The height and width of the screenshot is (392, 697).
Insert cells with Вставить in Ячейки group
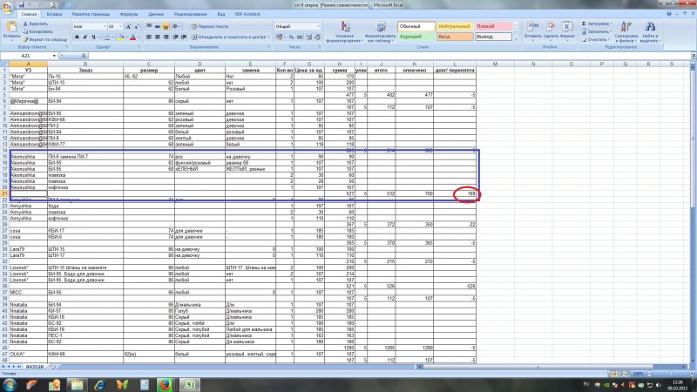point(532,30)
